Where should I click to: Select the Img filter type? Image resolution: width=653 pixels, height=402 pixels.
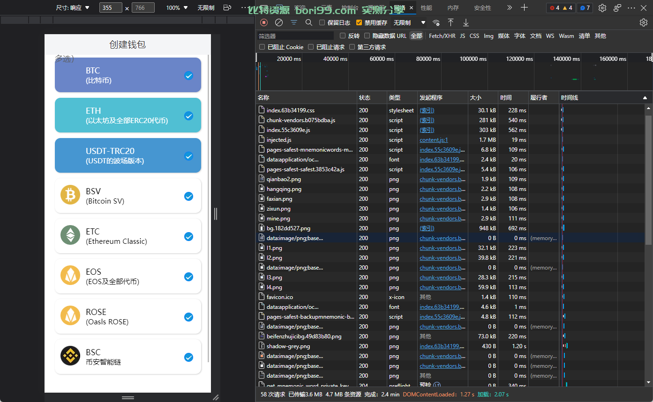[x=488, y=36]
